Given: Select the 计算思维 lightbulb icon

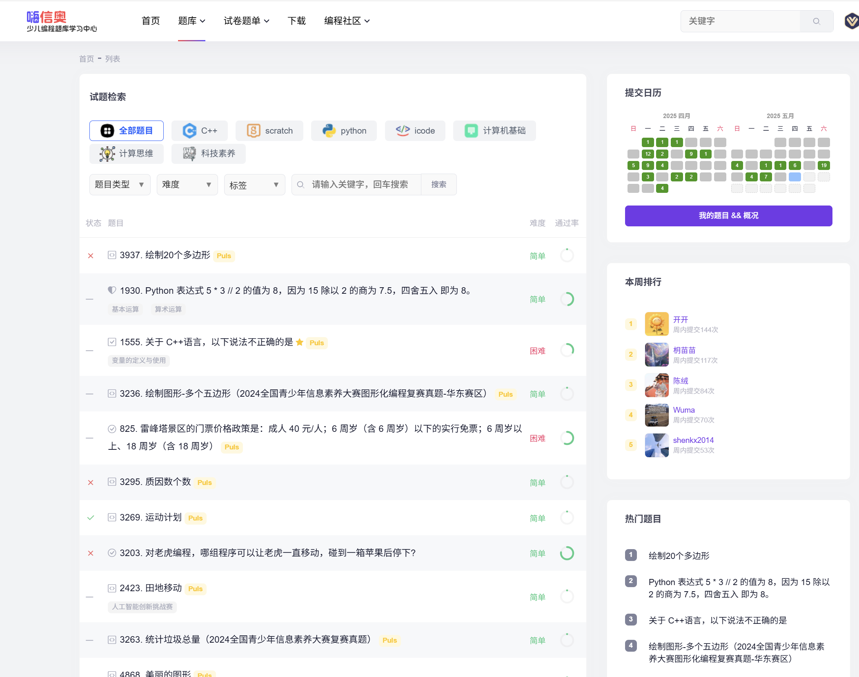Looking at the screenshot, I should (107, 154).
